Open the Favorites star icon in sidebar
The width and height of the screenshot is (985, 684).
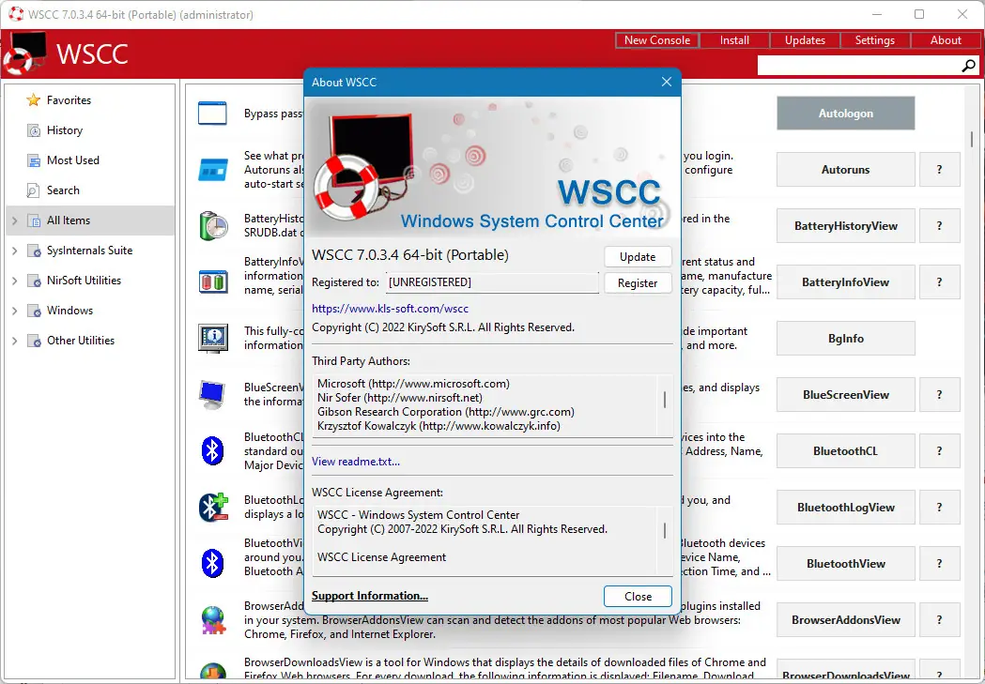tap(33, 100)
